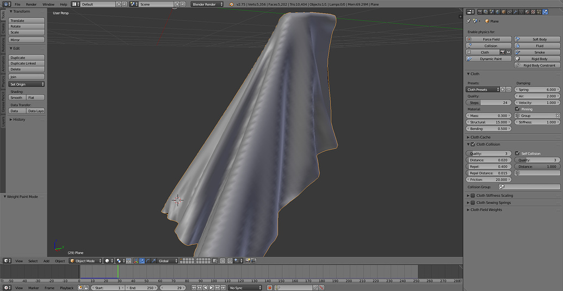Jump to the first frame
Viewport: 563px width, 291px height.
(x=194, y=287)
